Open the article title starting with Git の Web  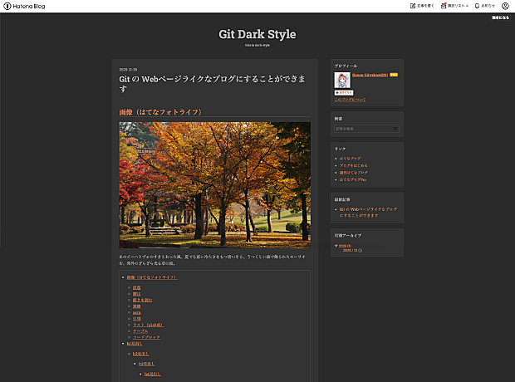pos(212,84)
